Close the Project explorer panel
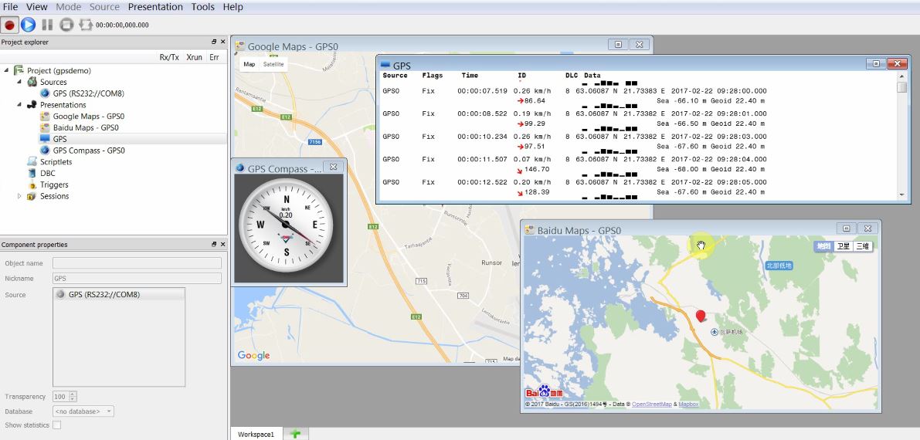 [222, 42]
